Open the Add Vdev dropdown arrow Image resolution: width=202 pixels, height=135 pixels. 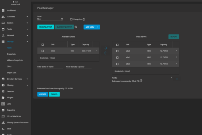[x=97, y=27]
